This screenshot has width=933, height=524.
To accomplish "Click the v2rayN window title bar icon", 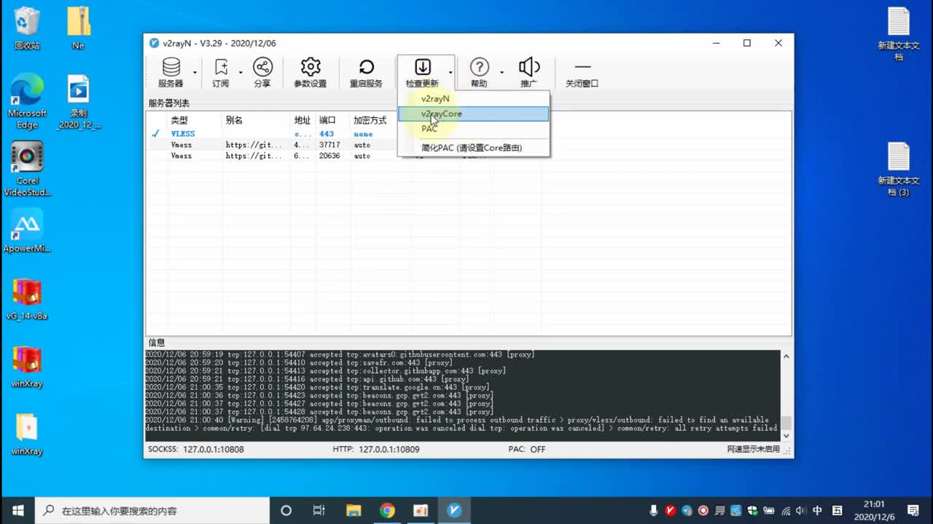I will pyautogui.click(x=154, y=43).
